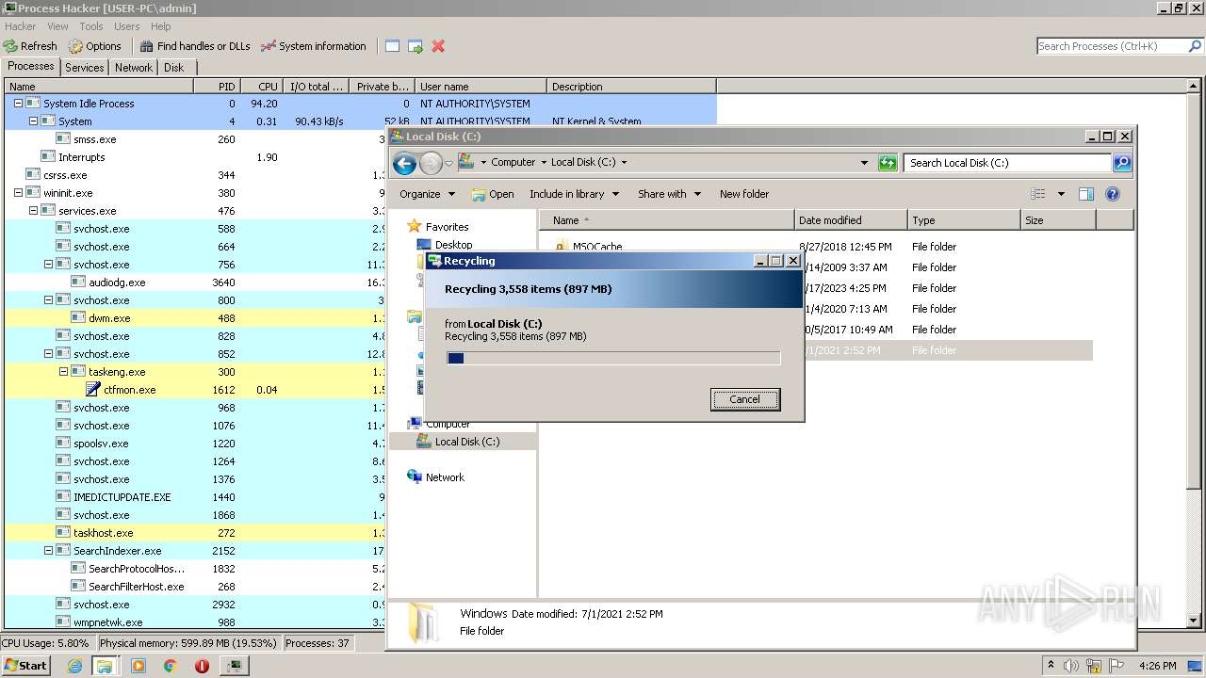This screenshot has width=1206, height=678.
Task: Click the process list vertical scrollbar
Action: click(1194, 353)
